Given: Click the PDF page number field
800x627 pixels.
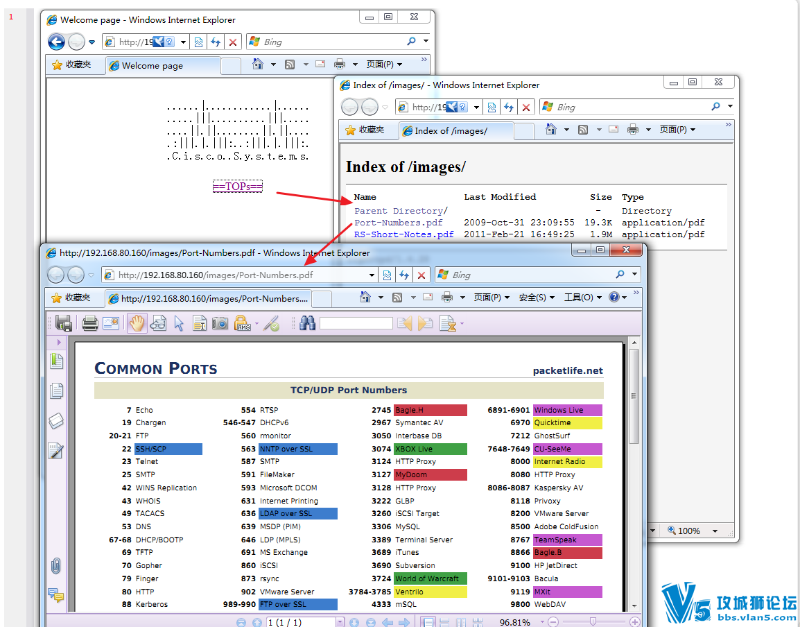Looking at the screenshot, I should [x=300, y=622].
